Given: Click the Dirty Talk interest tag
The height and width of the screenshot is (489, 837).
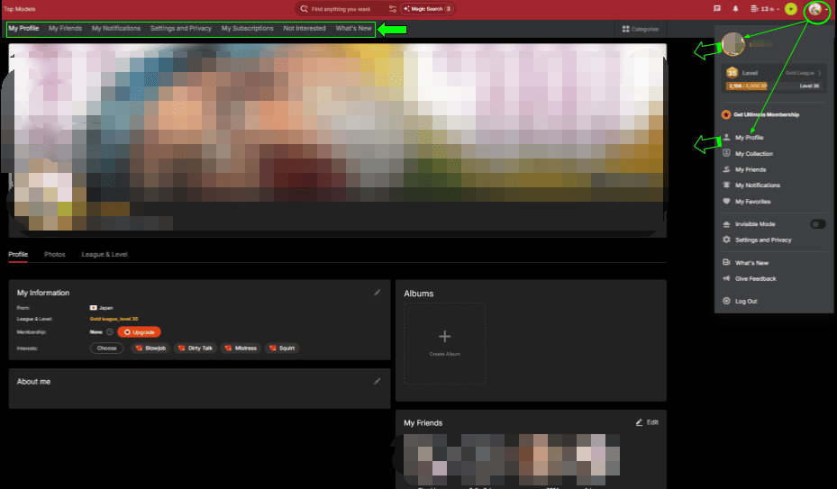Looking at the screenshot, I should (x=196, y=349).
